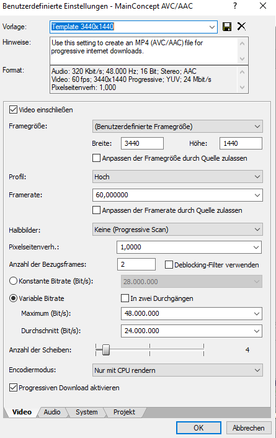The image size is (276, 438).
Task: Click up arrow of Format scrollbar
Action: [x=243, y=72]
